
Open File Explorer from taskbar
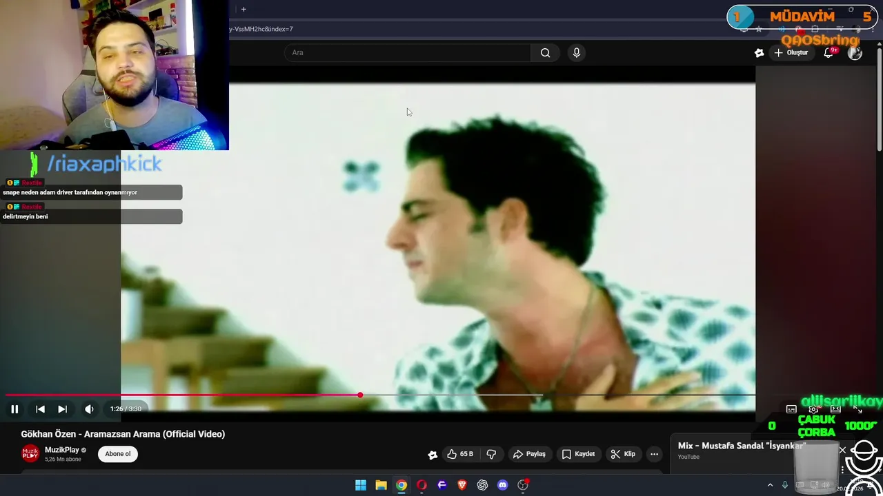click(381, 485)
